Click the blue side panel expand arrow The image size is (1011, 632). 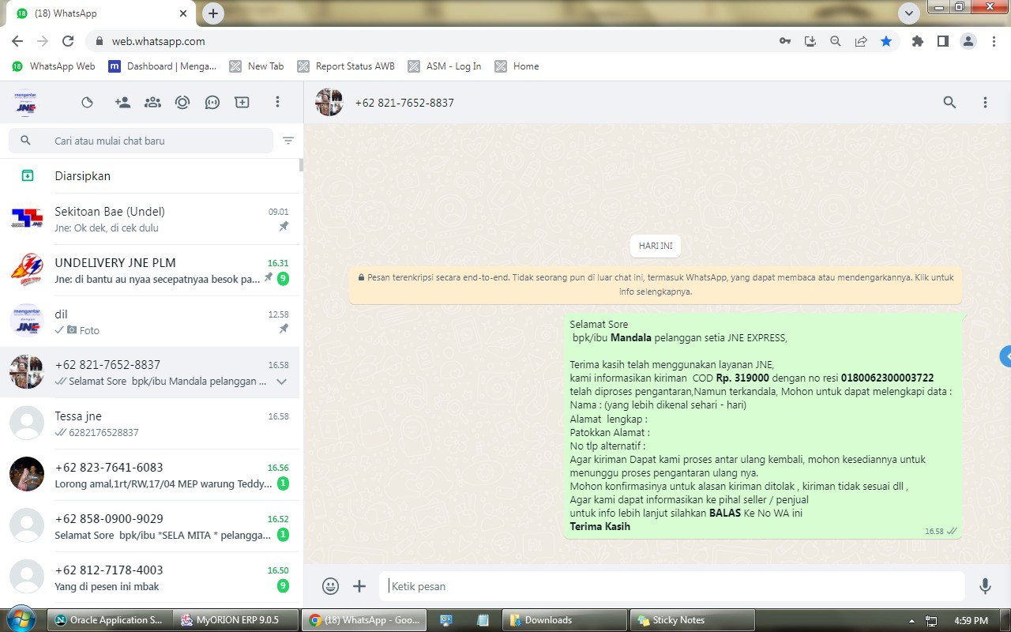tap(1005, 356)
